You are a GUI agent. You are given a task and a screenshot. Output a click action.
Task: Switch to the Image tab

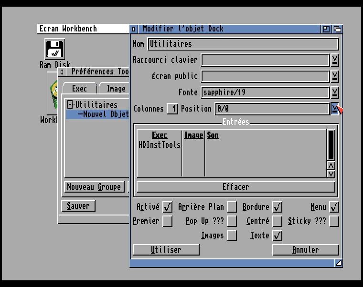tap(115, 89)
